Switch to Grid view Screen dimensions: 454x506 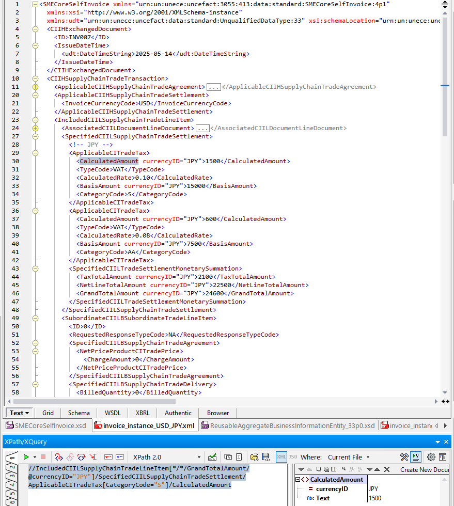coord(48,413)
